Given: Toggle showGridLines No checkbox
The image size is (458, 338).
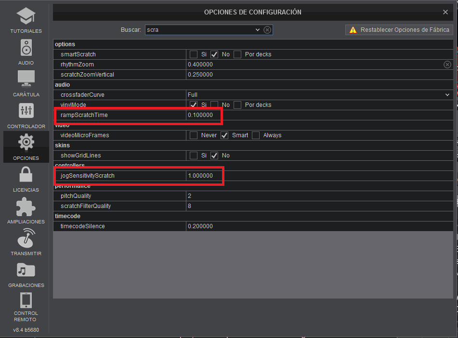Looking at the screenshot, I should pyautogui.click(x=214, y=156).
